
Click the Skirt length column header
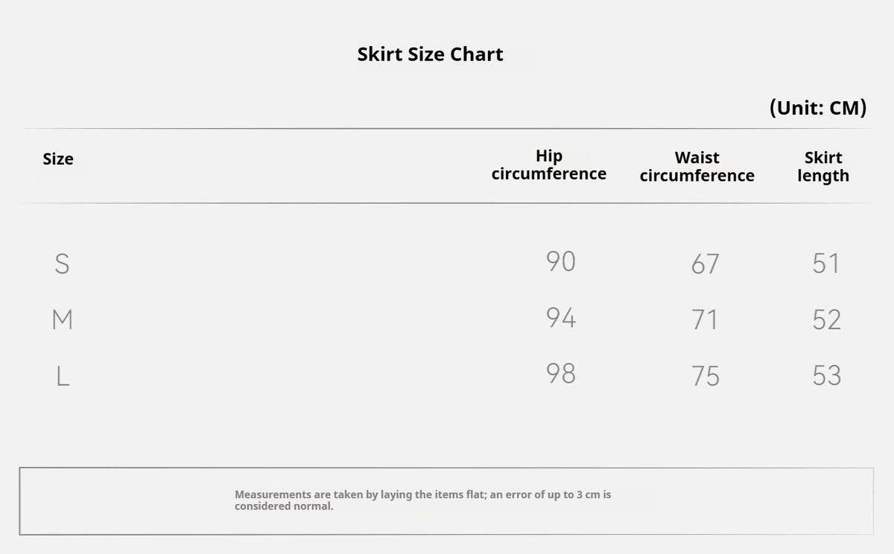click(823, 167)
